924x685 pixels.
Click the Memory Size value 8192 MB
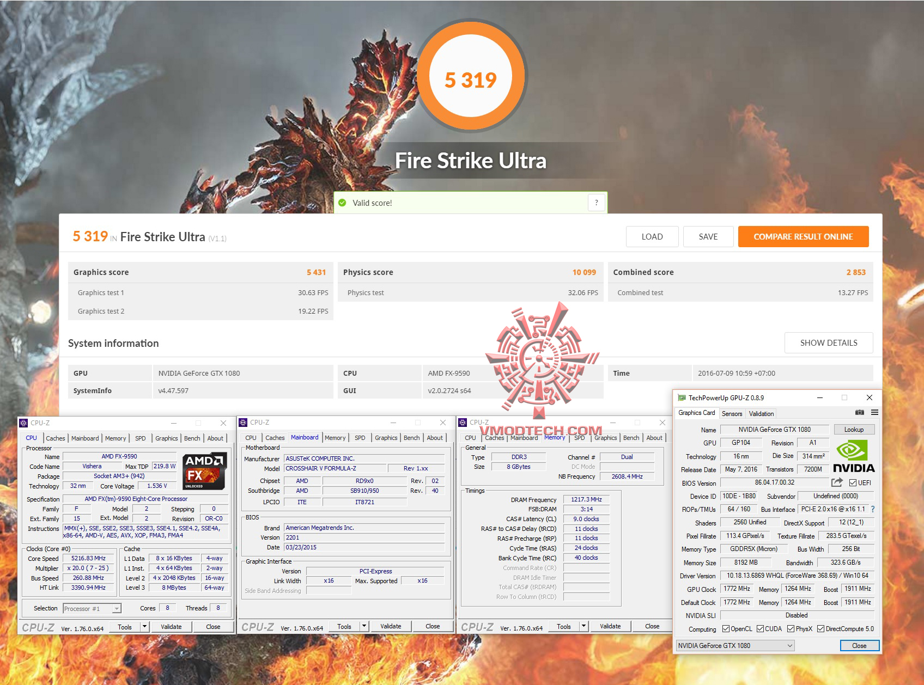click(x=746, y=562)
